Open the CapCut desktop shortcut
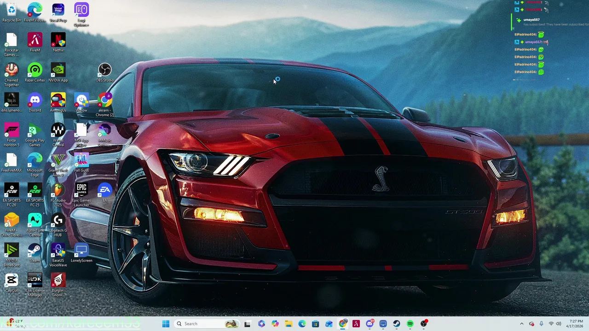 pyautogui.click(x=12, y=283)
